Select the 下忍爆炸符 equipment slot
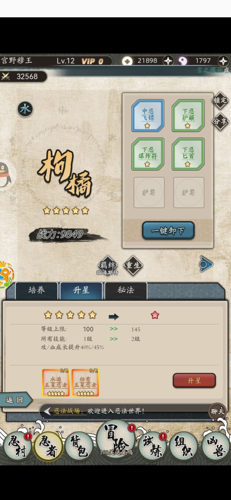The height and width of the screenshot is (500, 231). [x=148, y=154]
